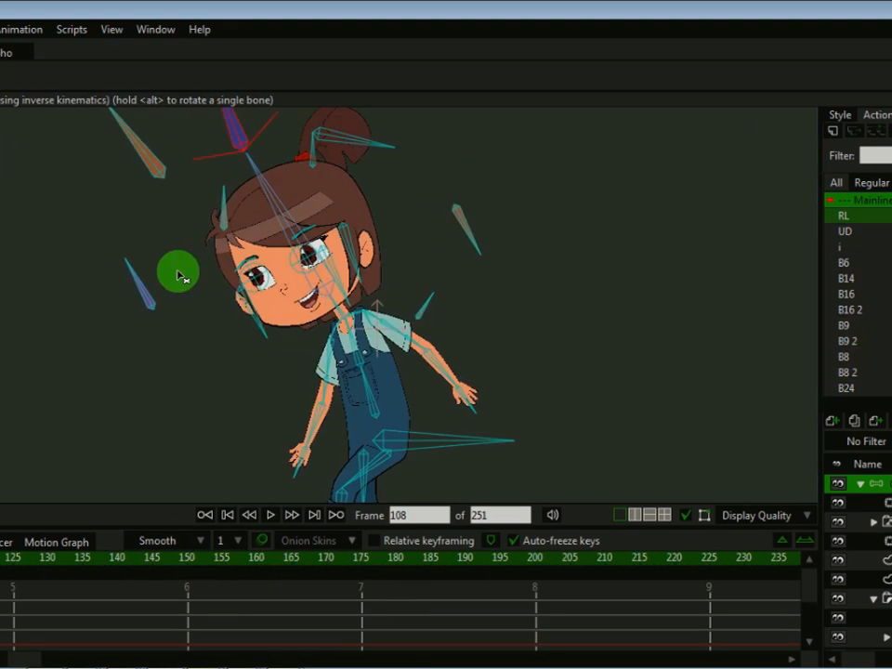Click the second marker 7 in timeline
This screenshot has height=669, width=892.
click(x=361, y=586)
